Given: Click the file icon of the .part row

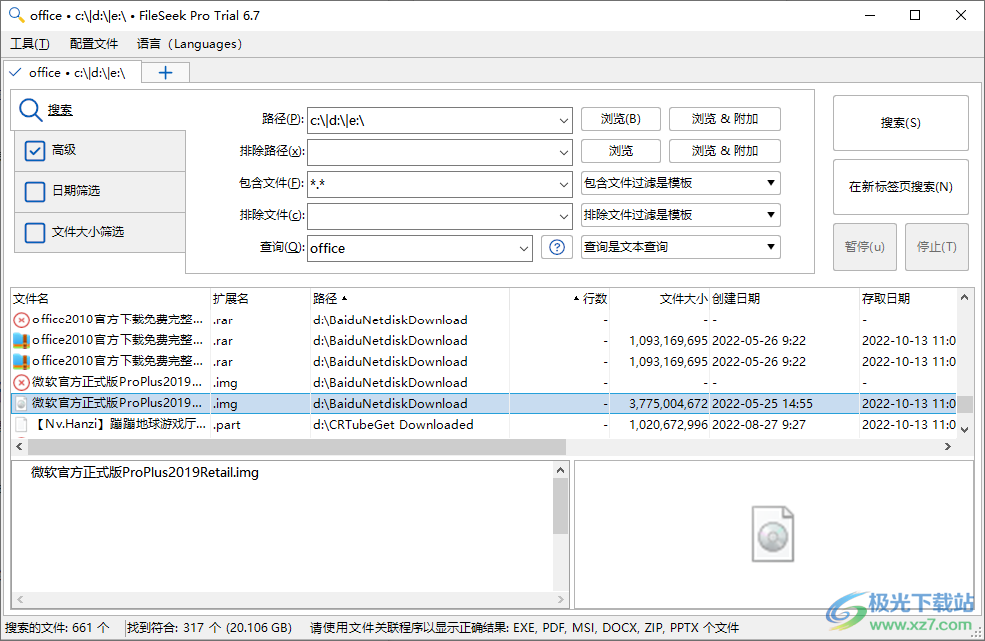Looking at the screenshot, I should (x=21, y=425).
